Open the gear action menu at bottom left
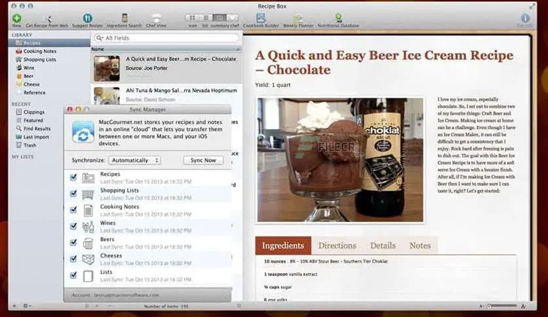 tap(27, 306)
